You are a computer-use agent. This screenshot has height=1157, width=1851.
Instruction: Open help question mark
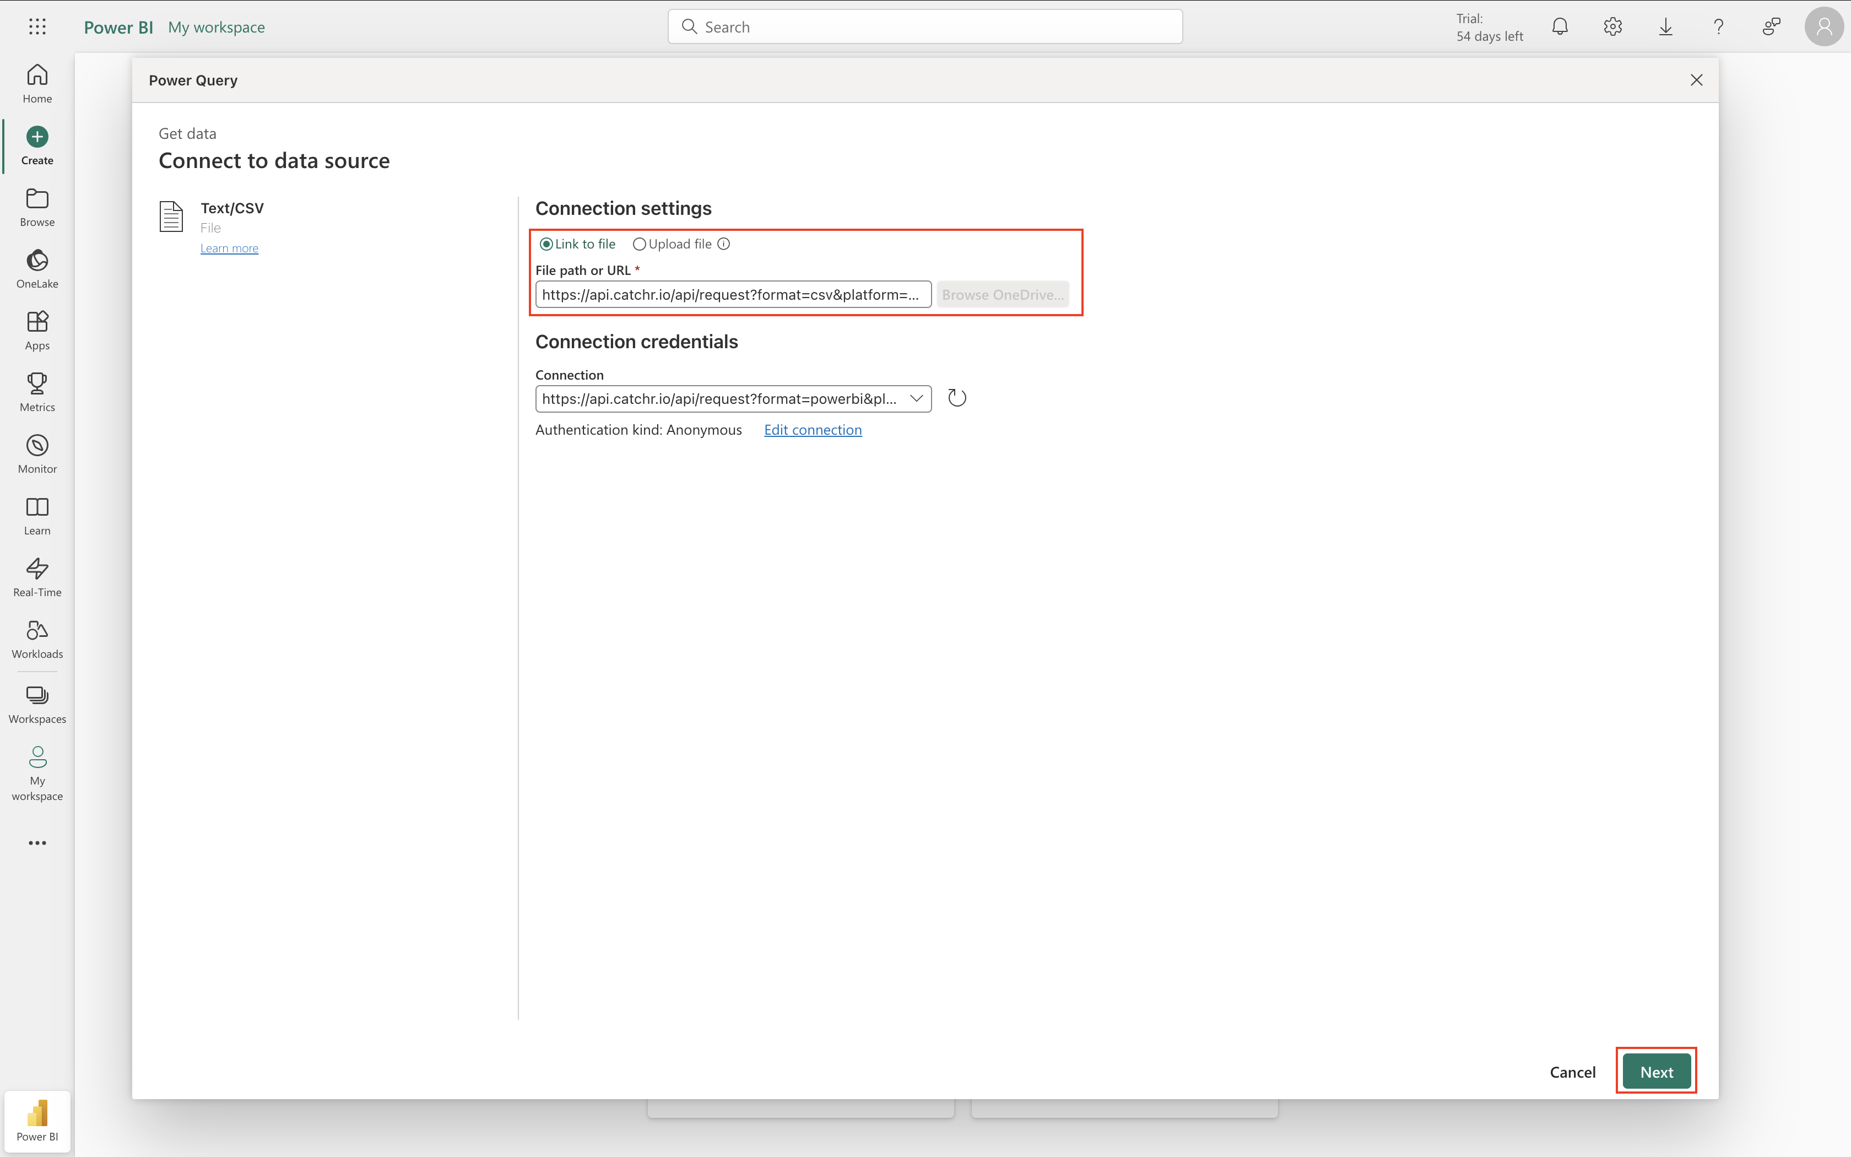(x=1718, y=27)
